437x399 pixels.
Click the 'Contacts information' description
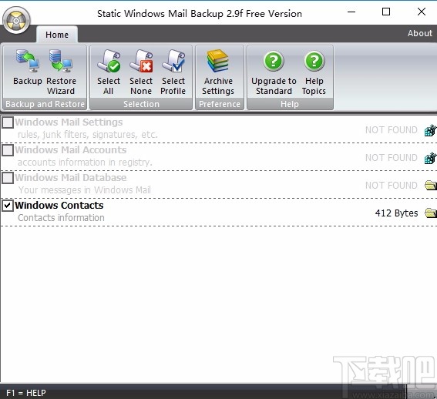point(62,218)
